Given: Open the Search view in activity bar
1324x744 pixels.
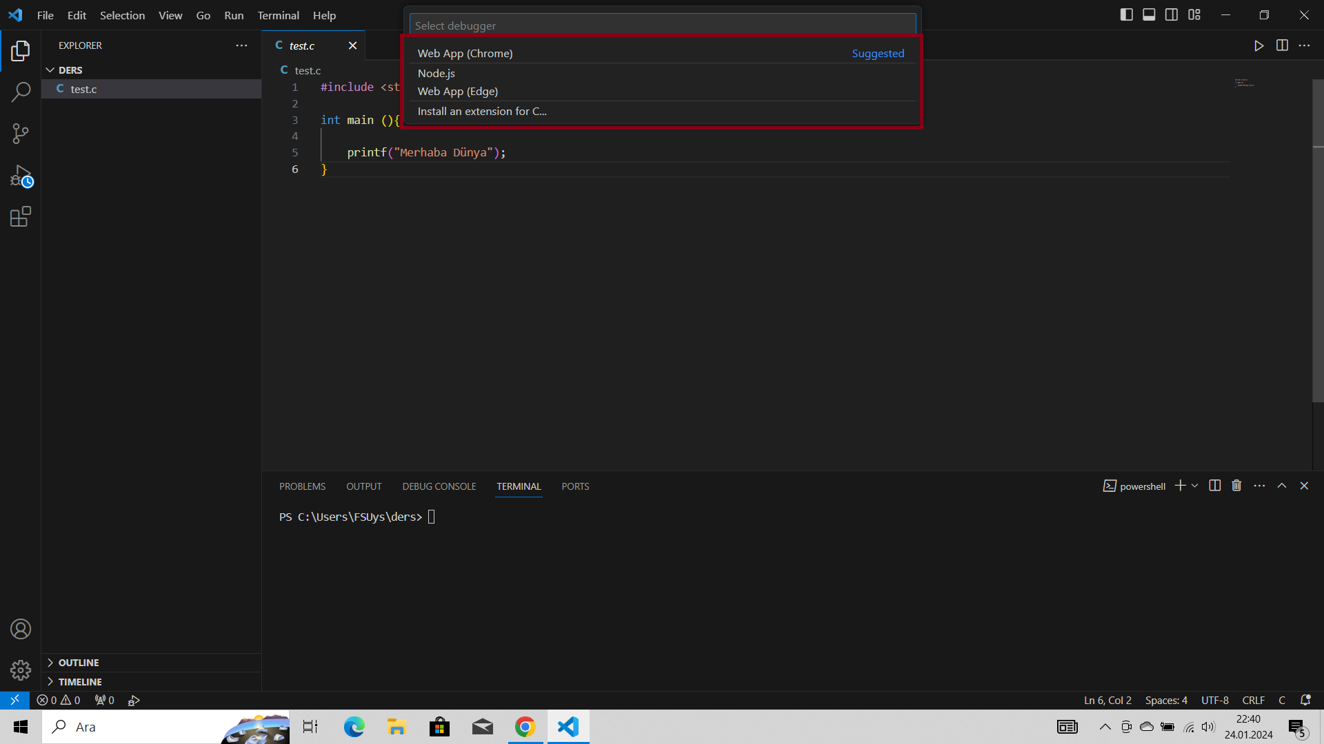Looking at the screenshot, I should [21, 92].
